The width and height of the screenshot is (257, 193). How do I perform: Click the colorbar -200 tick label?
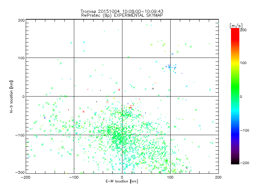tap(244, 163)
